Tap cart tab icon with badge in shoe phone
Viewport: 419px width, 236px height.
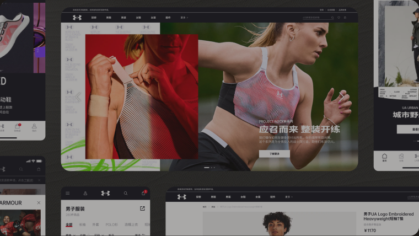(x=18, y=127)
